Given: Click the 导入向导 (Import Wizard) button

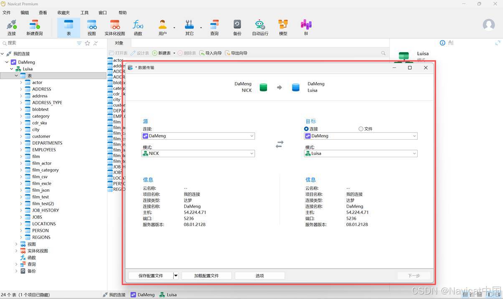Looking at the screenshot, I should (210, 53).
